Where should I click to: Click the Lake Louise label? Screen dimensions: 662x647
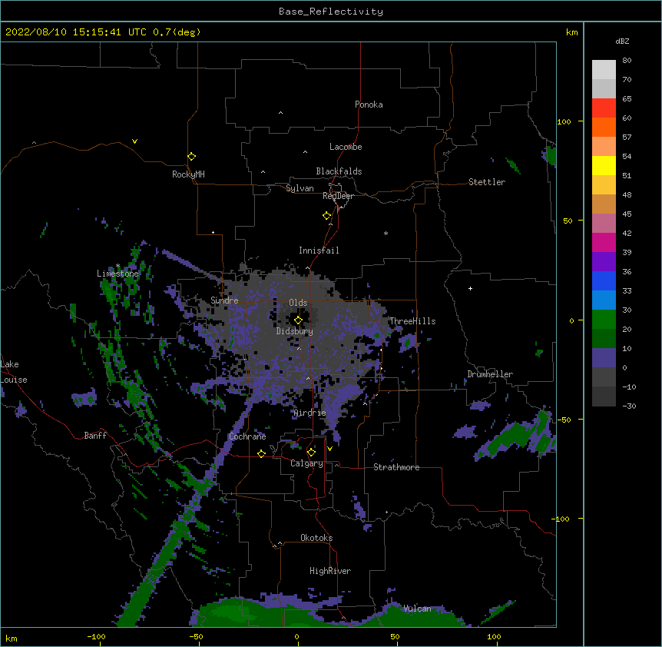(14, 372)
